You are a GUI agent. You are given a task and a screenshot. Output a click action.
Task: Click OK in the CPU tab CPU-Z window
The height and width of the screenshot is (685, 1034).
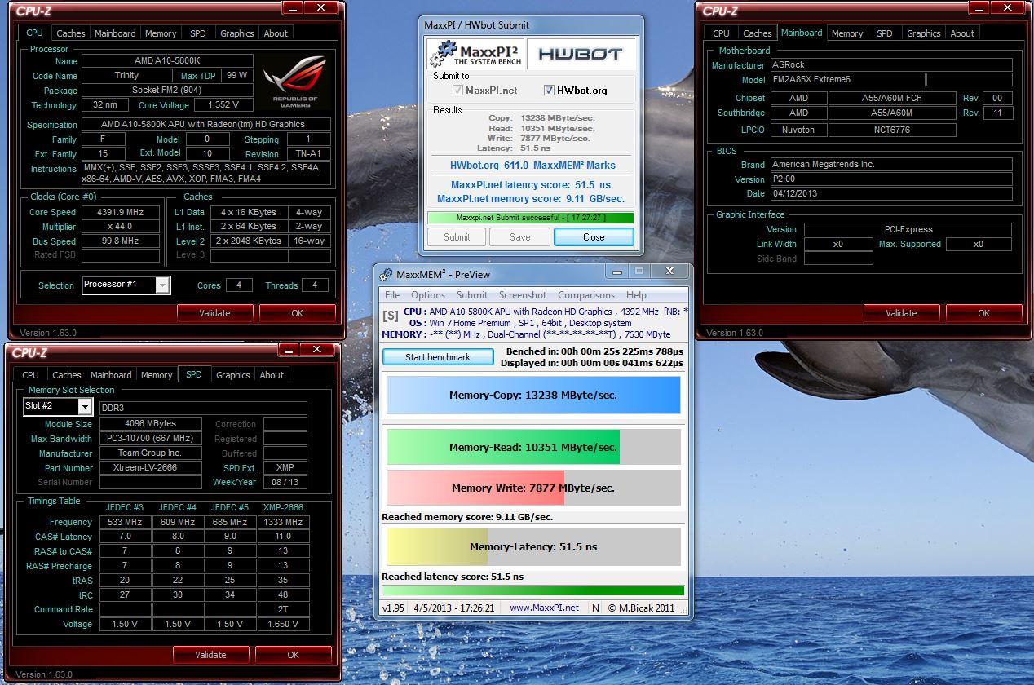297,313
